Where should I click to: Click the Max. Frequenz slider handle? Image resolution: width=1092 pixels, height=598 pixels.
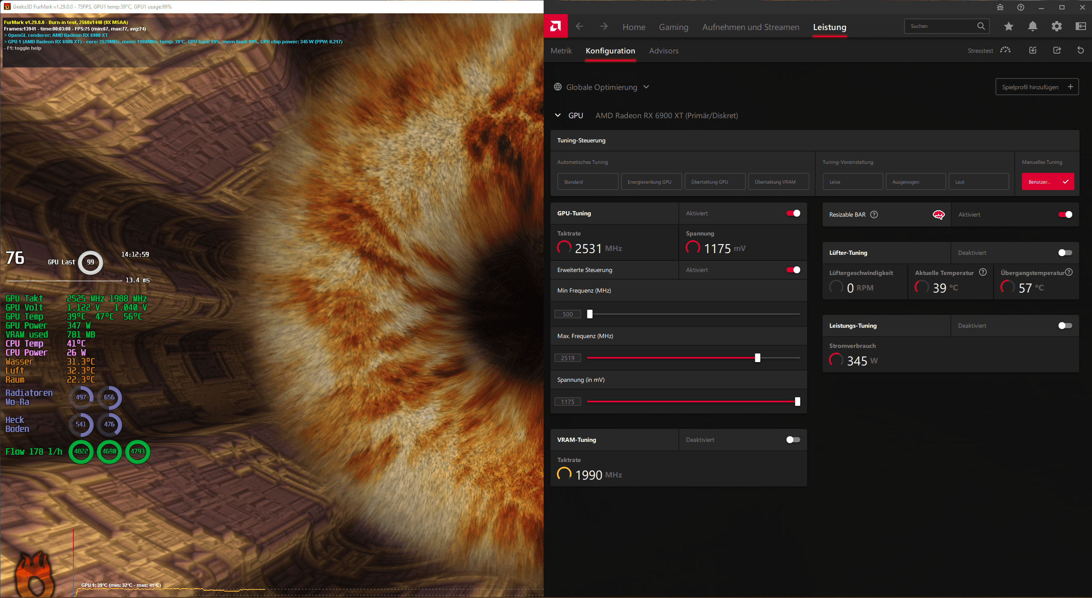(x=758, y=358)
